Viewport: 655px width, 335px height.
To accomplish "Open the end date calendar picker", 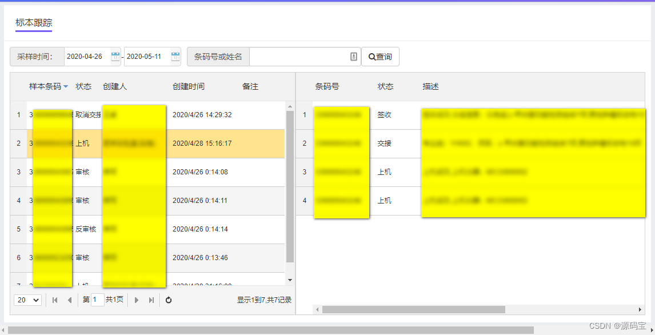I will coord(174,57).
